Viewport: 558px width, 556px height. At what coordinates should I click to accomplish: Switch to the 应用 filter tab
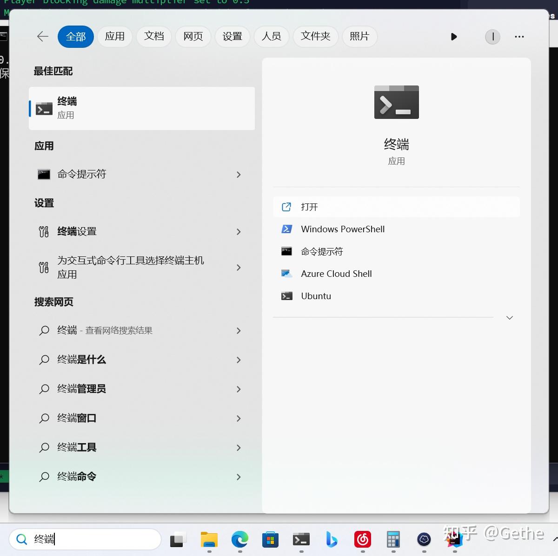coord(115,37)
